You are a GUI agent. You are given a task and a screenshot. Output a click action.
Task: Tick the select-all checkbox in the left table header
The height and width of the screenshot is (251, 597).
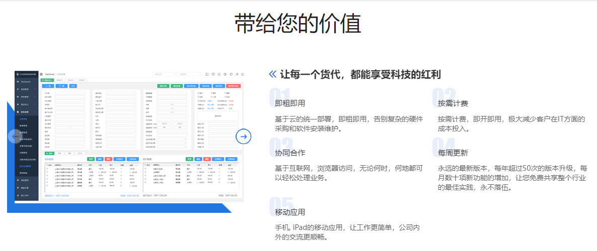pyautogui.click(x=47, y=165)
